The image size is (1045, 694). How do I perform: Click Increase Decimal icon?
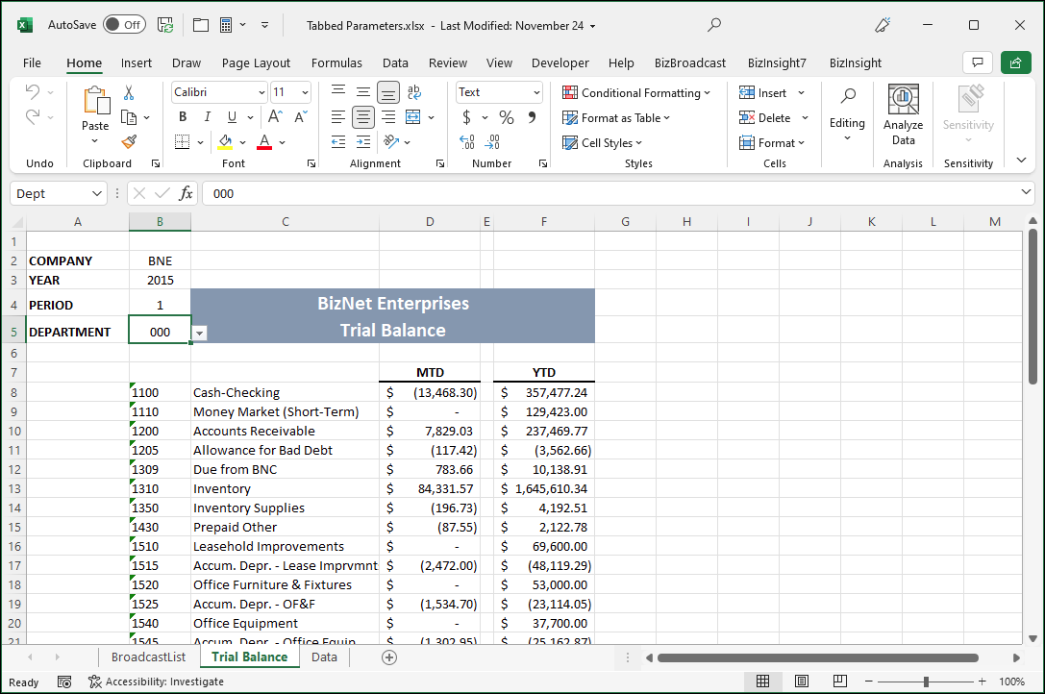pos(467,142)
